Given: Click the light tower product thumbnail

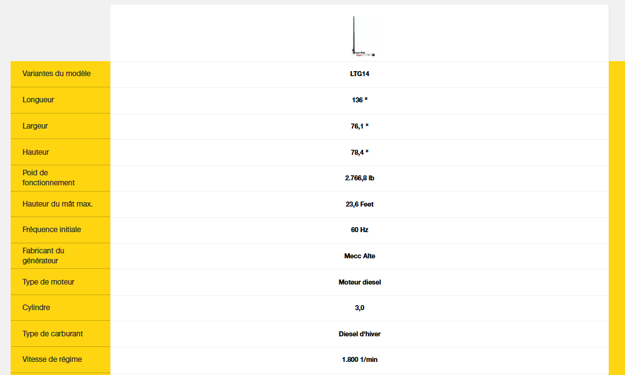Looking at the screenshot, I should pyautogui.click(x=360, y=36).
